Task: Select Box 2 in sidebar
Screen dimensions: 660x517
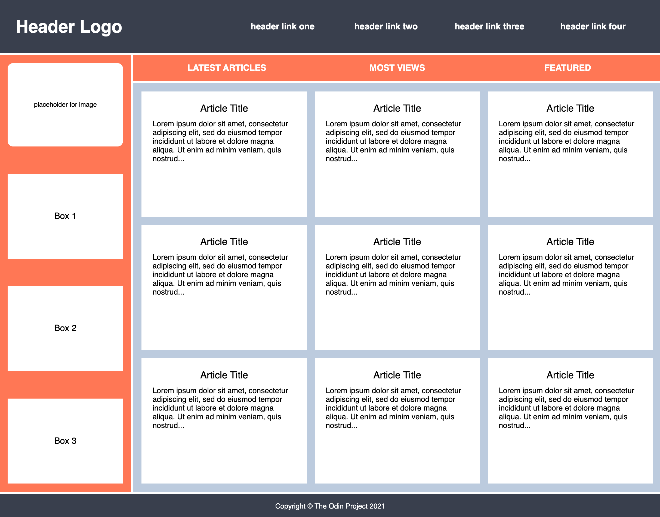Action: pos(65,328)
